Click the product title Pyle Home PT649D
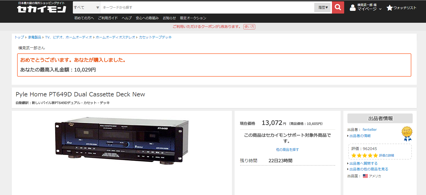The width and height of the screenshot is (426, 195). tap(80, 94)
